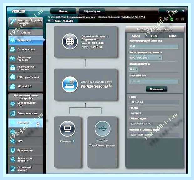Open the Гостевая сеть guest network icon

pyautogui.click(x=13, y=49)
